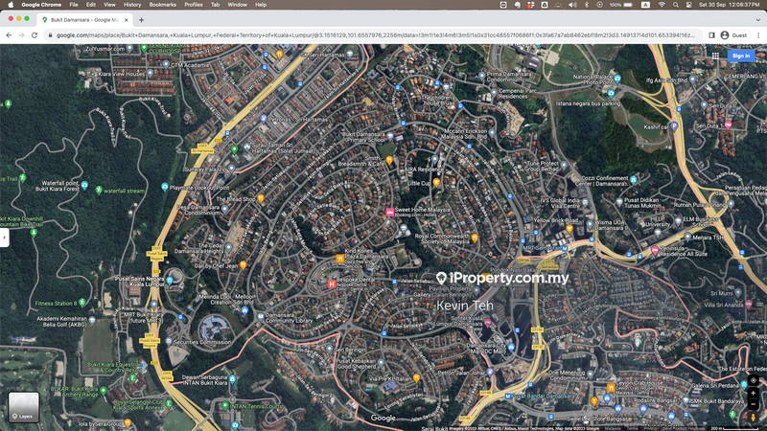The image size is (767, 431).
Task: Click the show your location button
Action: [x=754, y=379]
